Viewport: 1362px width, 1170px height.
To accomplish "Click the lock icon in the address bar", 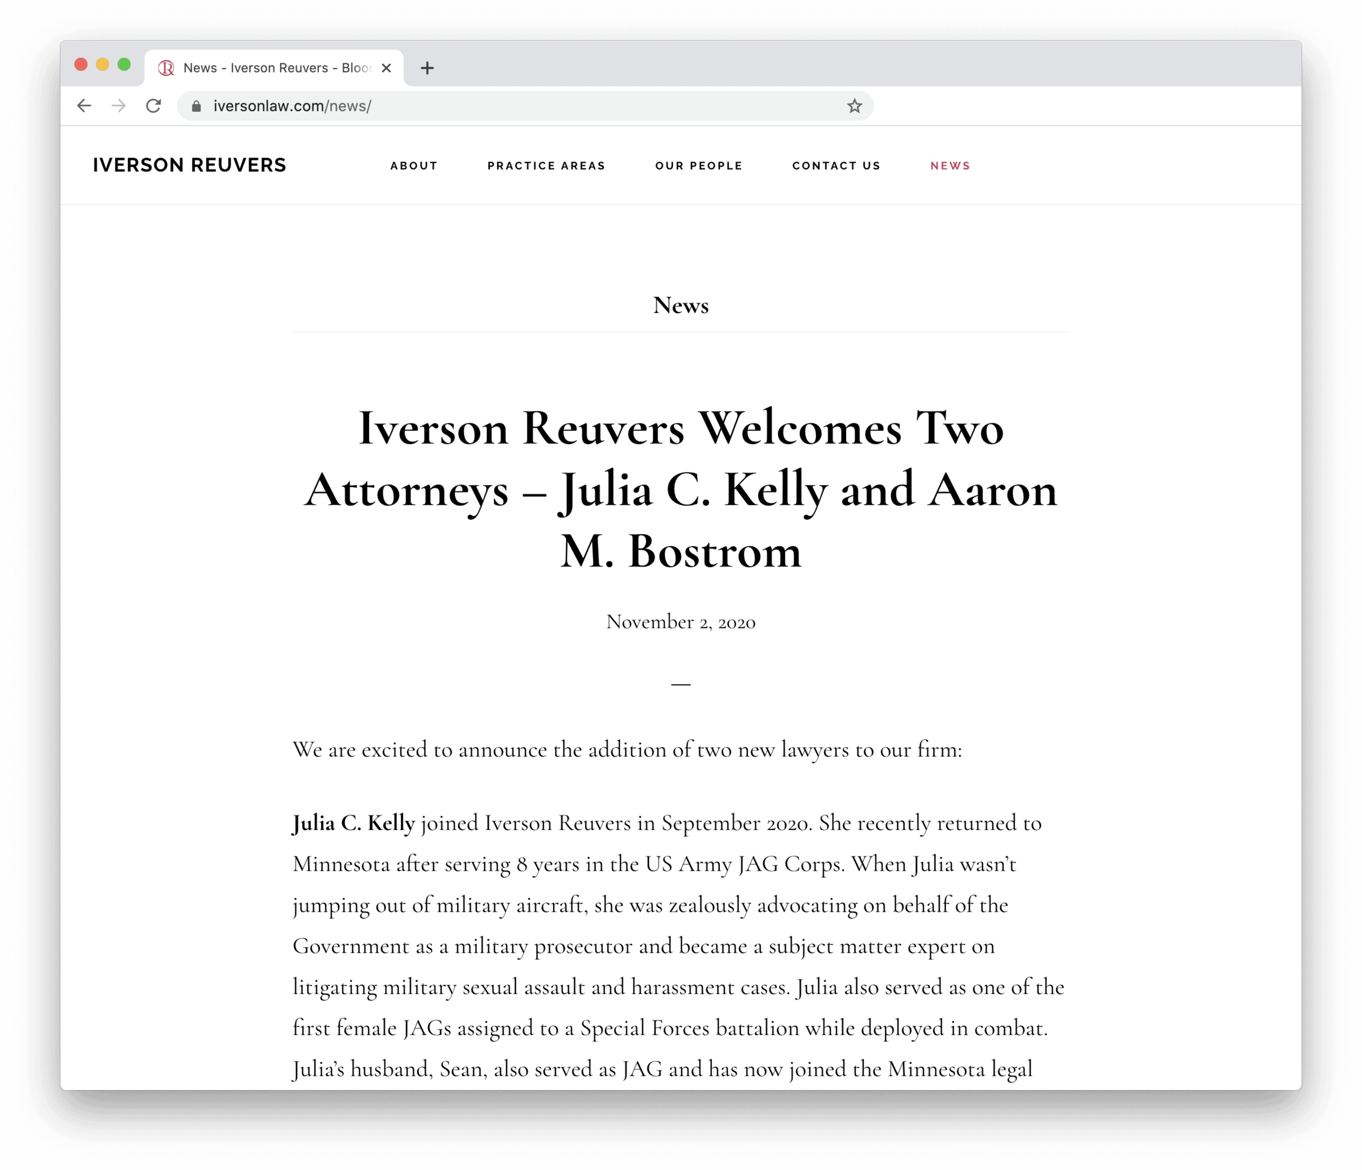I will (x=196, y=106).
